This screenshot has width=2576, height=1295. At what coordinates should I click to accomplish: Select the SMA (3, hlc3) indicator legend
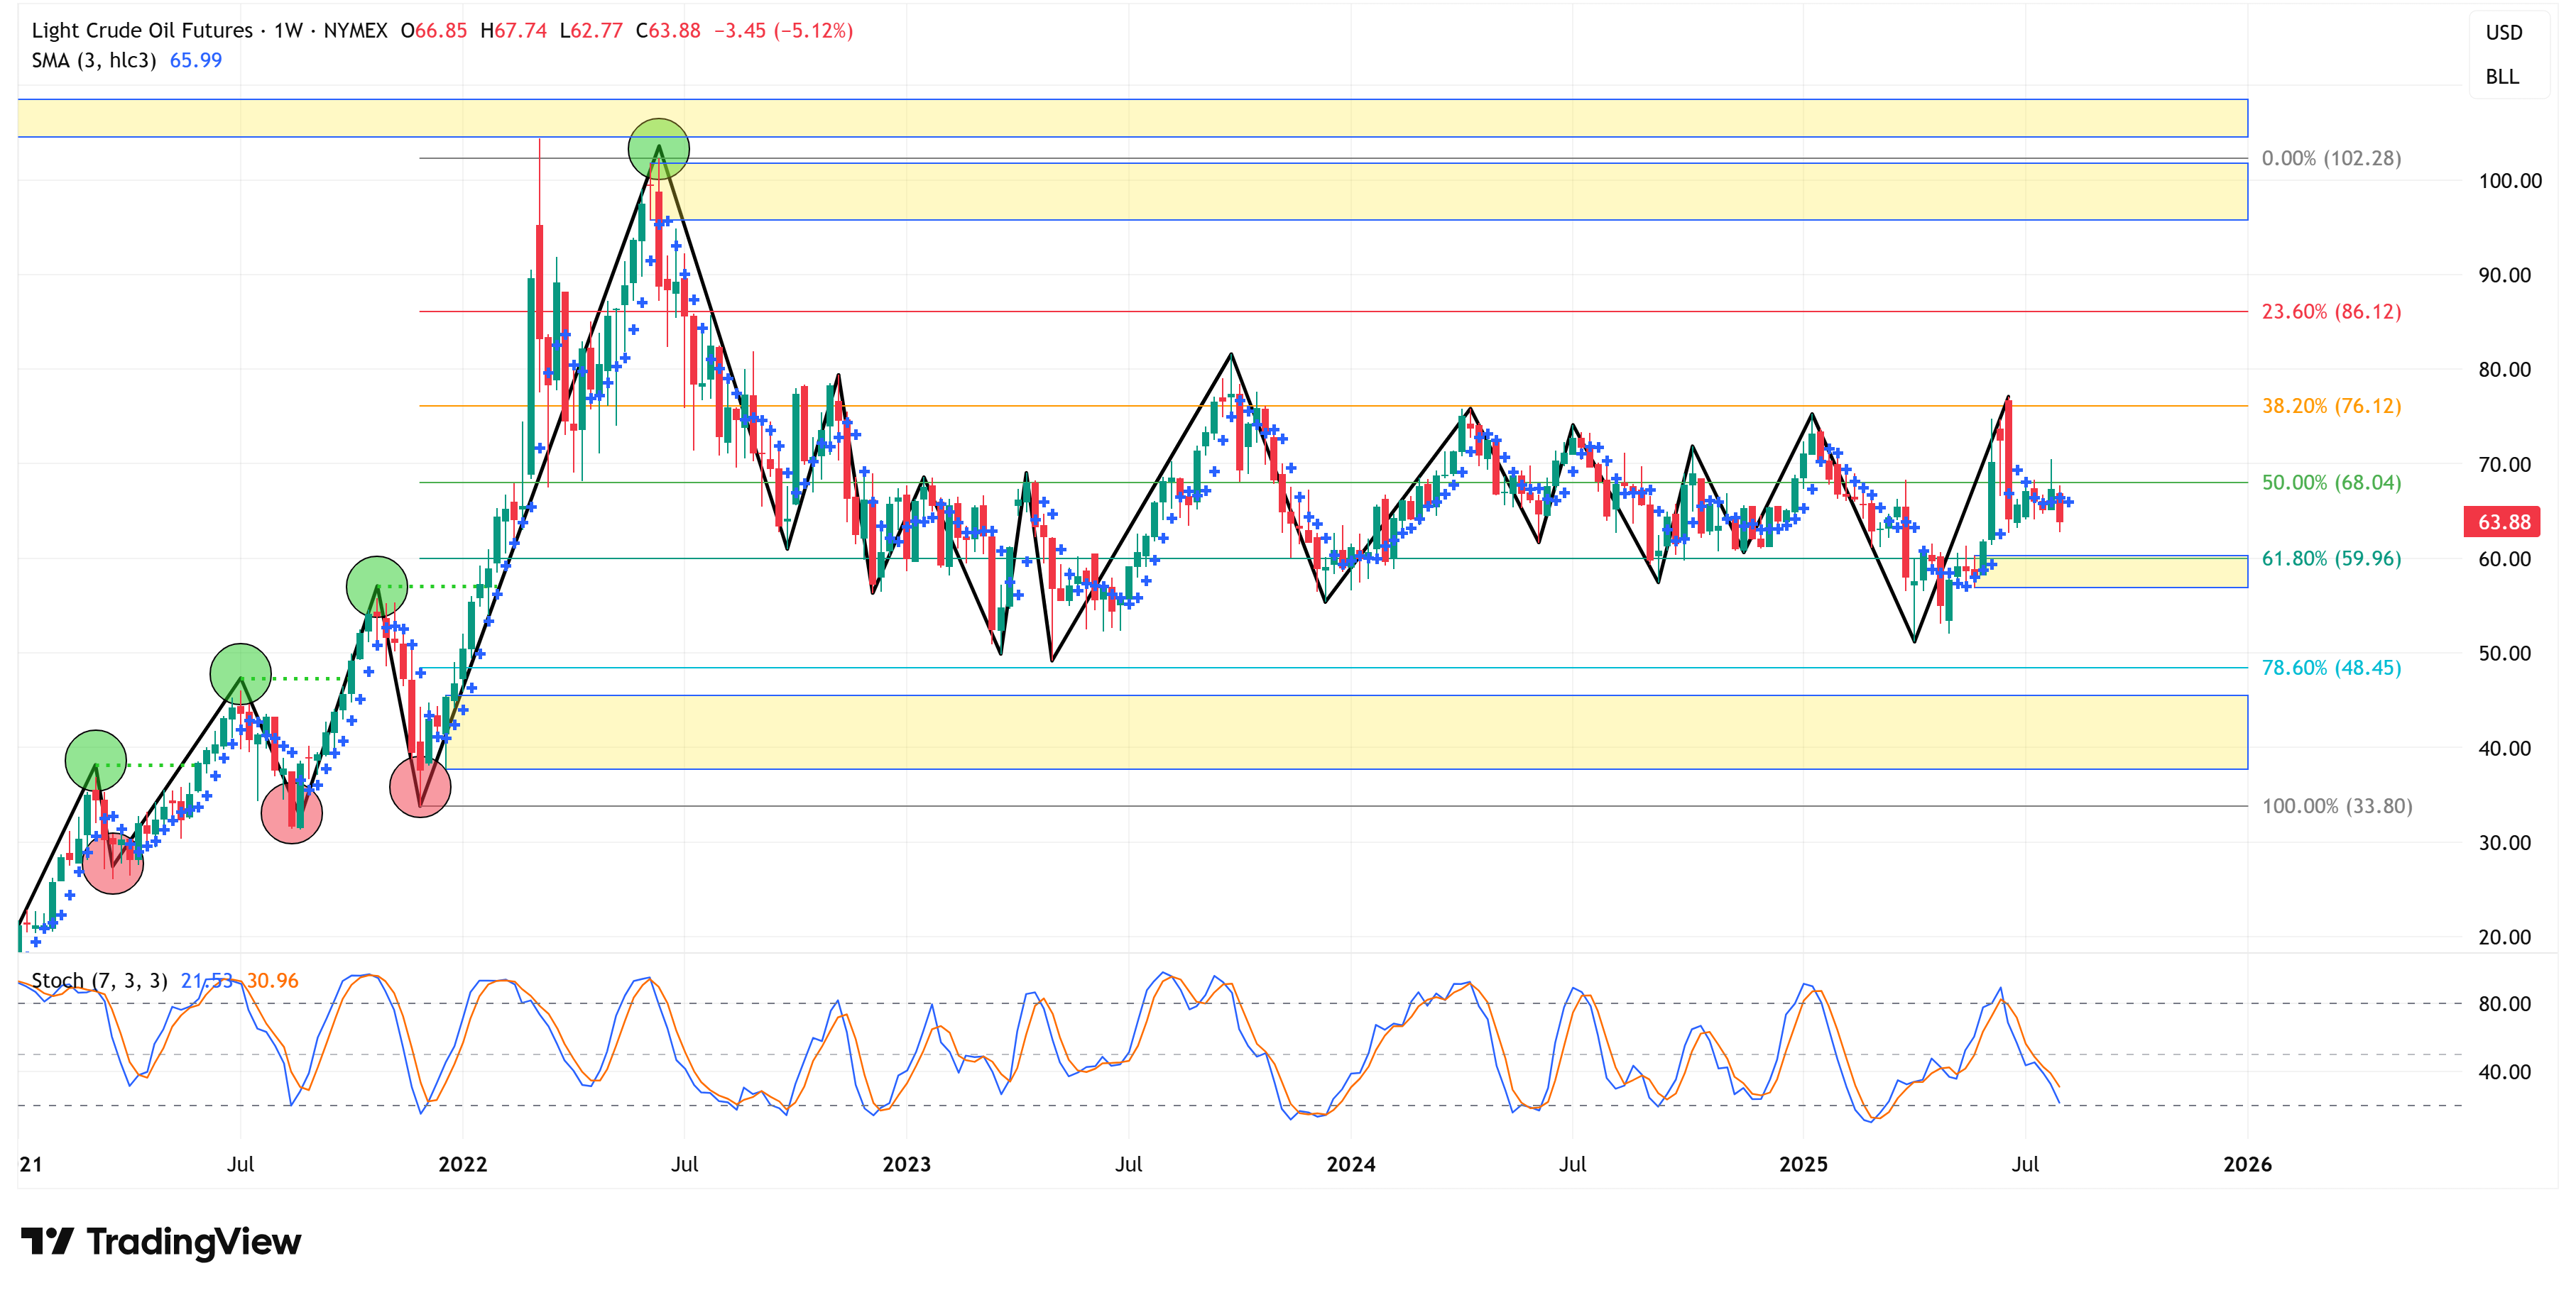point(94,60)
